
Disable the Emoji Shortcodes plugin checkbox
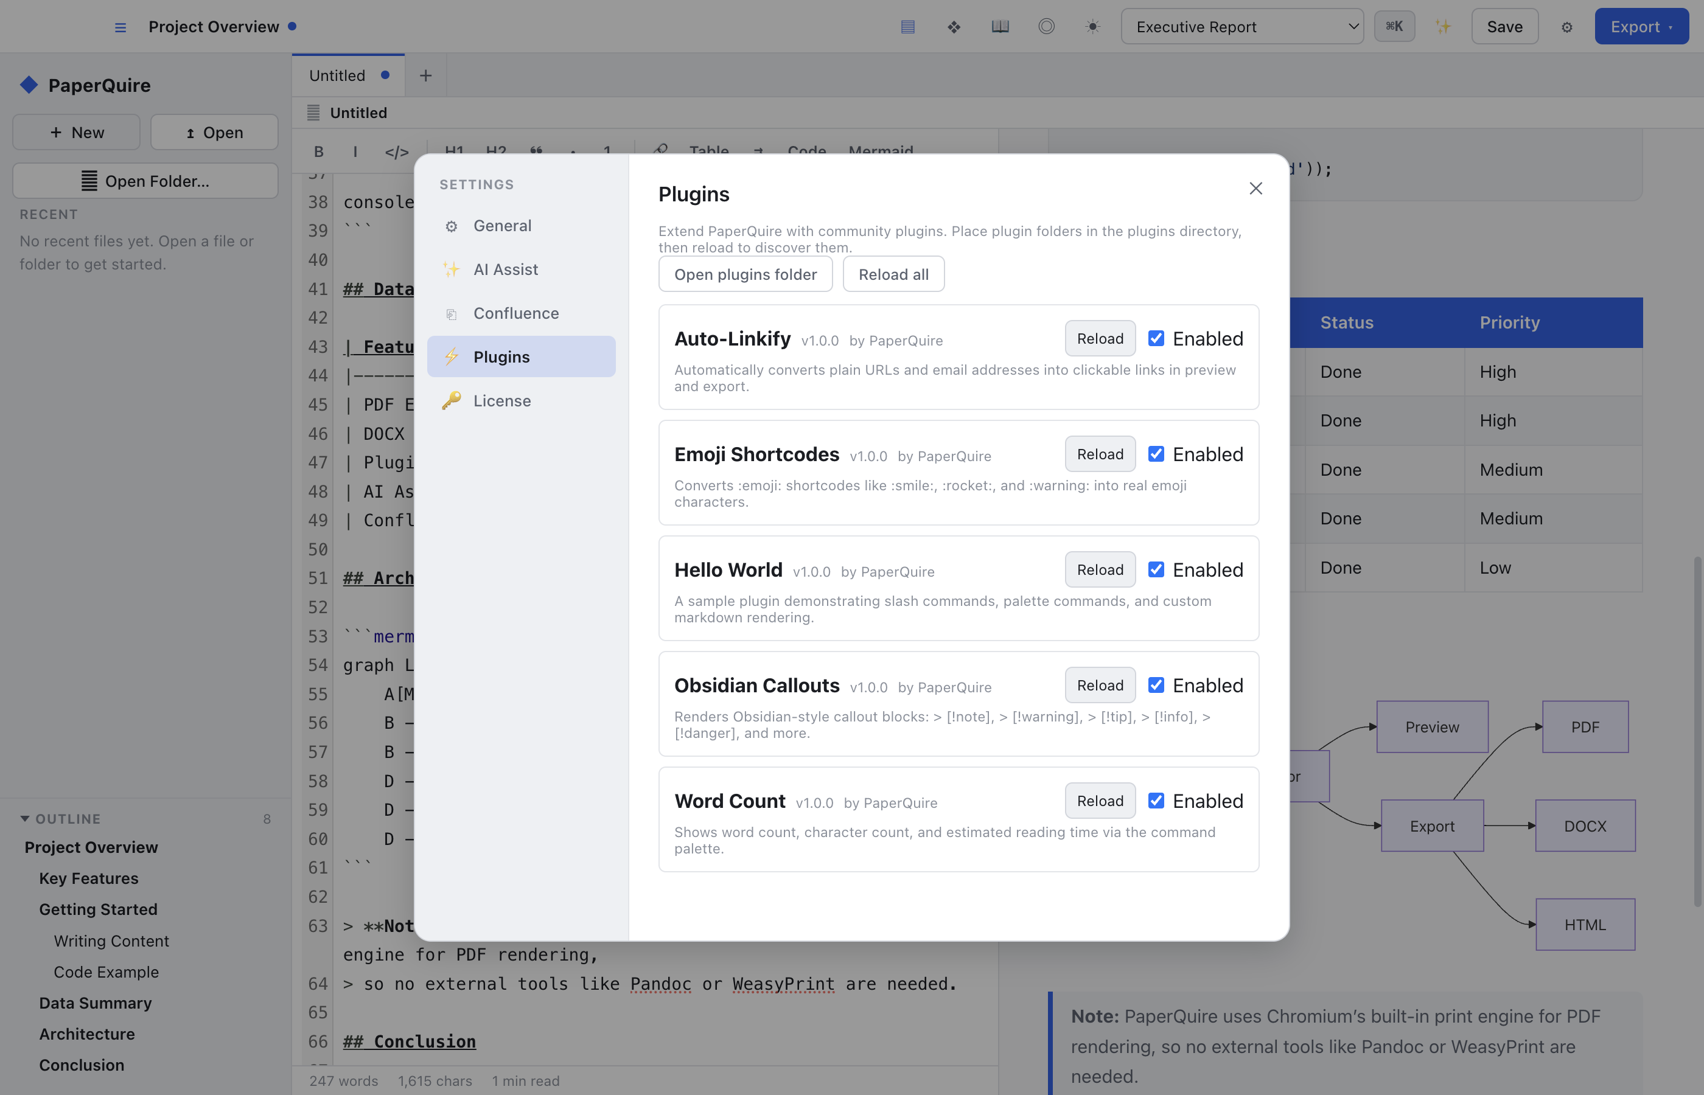(x=1156, y=454)
